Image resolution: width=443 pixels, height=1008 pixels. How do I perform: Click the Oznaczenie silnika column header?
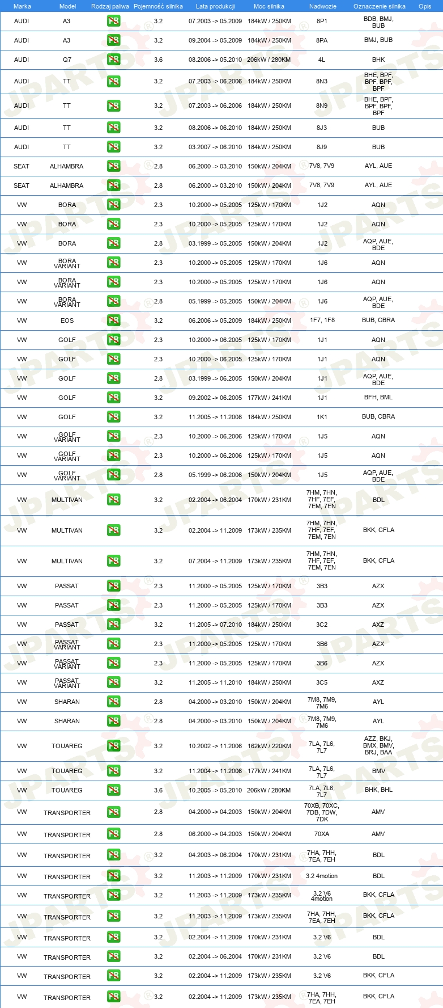[379, 6]
